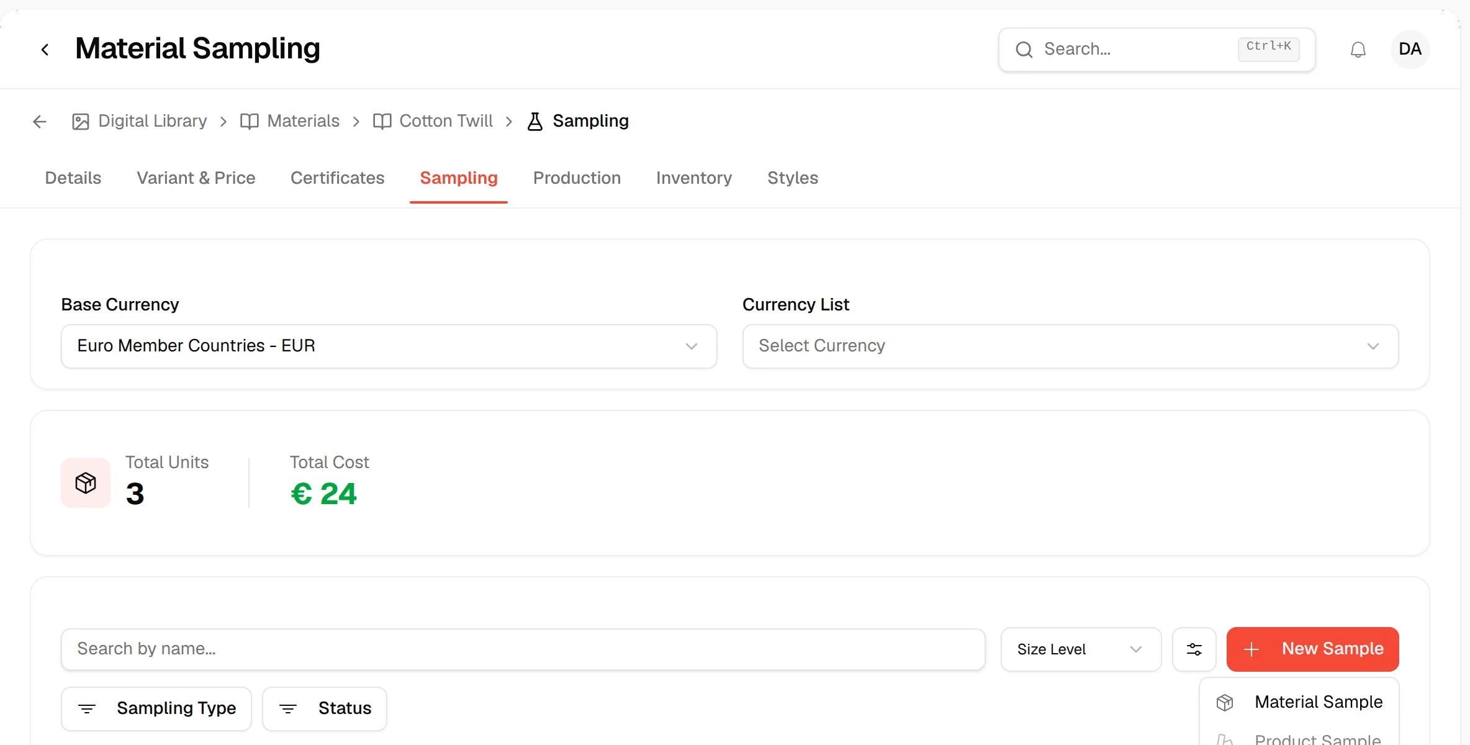Screen dimensions: 1470x745
Task: Click the Total Units value 3
Action: click(135, 494)
